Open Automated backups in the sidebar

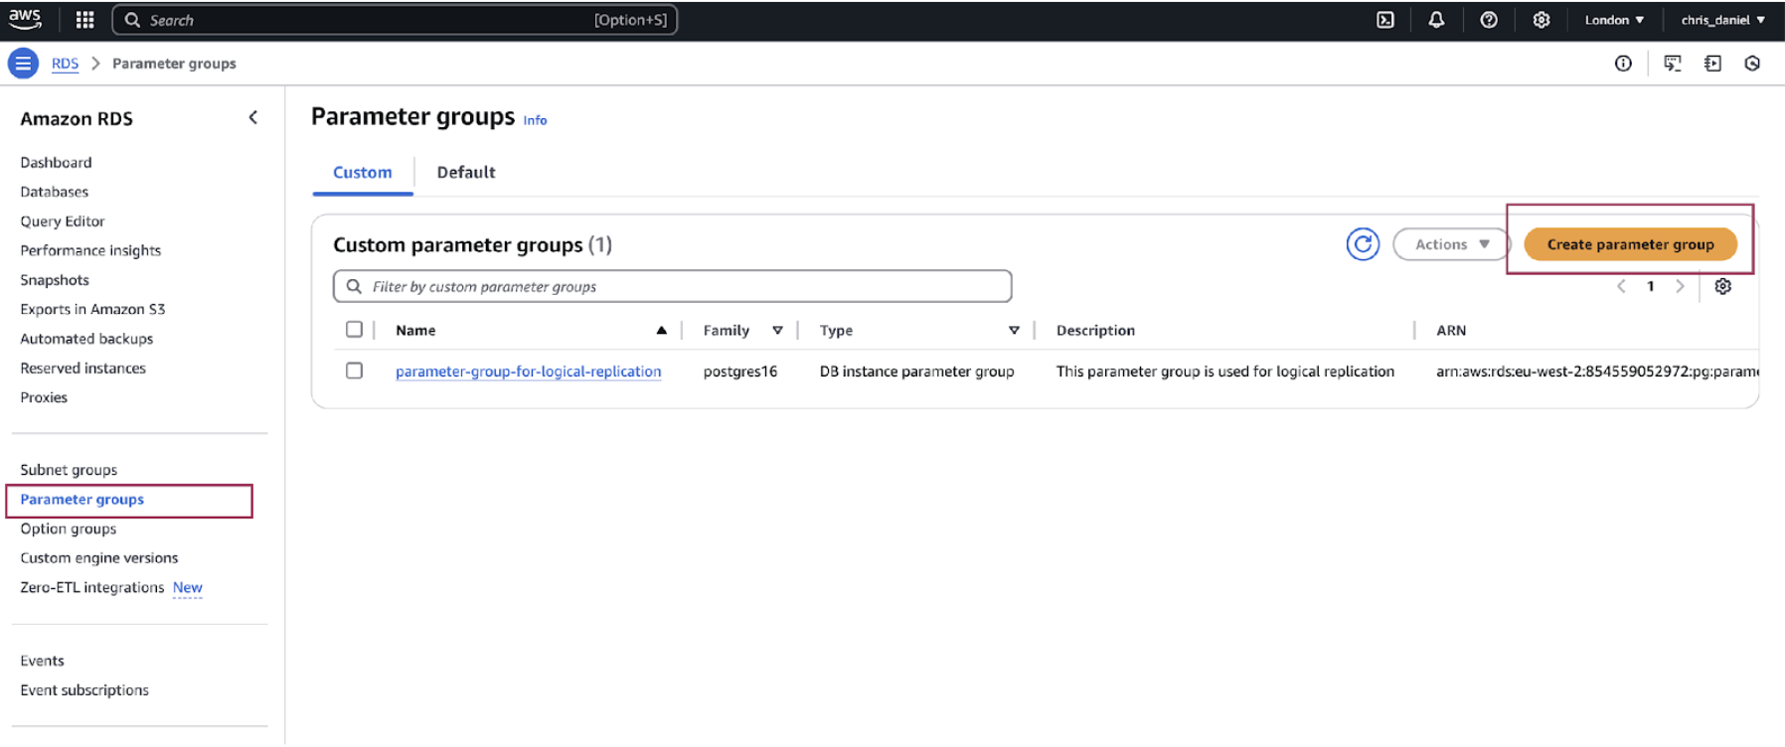tap(86, 339)
